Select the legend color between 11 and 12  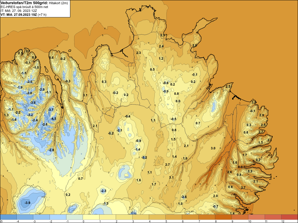point(273,217)
